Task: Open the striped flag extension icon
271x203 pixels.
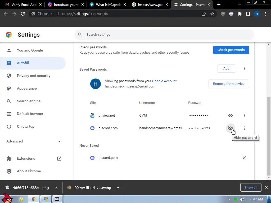Action: pyautogui.click(x=231, y=14)
